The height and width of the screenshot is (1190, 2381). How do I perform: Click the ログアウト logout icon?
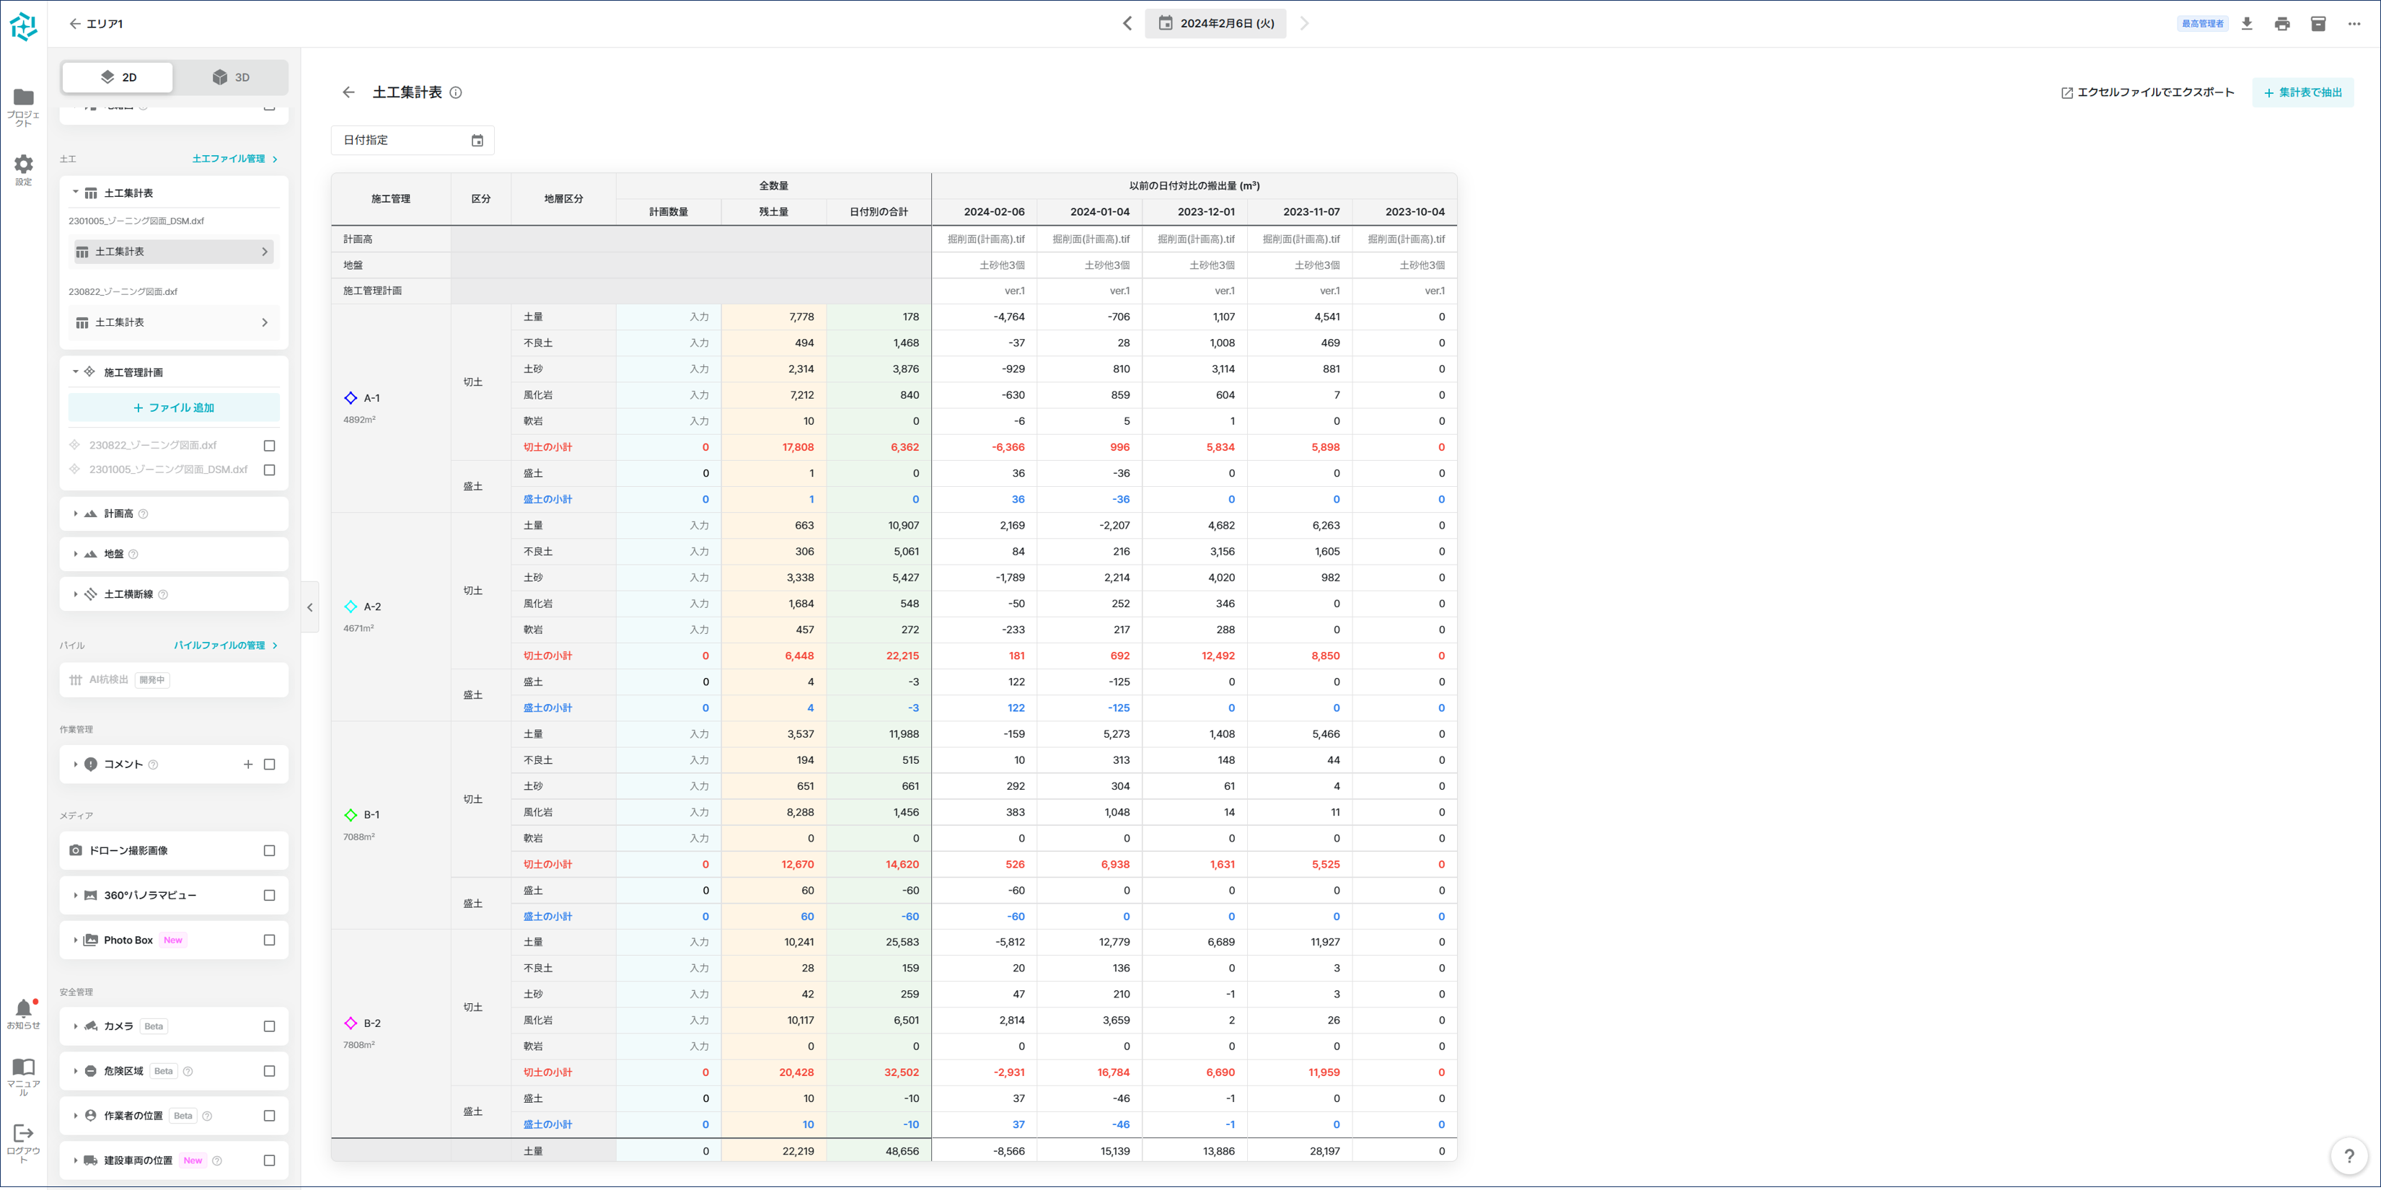23,1134
